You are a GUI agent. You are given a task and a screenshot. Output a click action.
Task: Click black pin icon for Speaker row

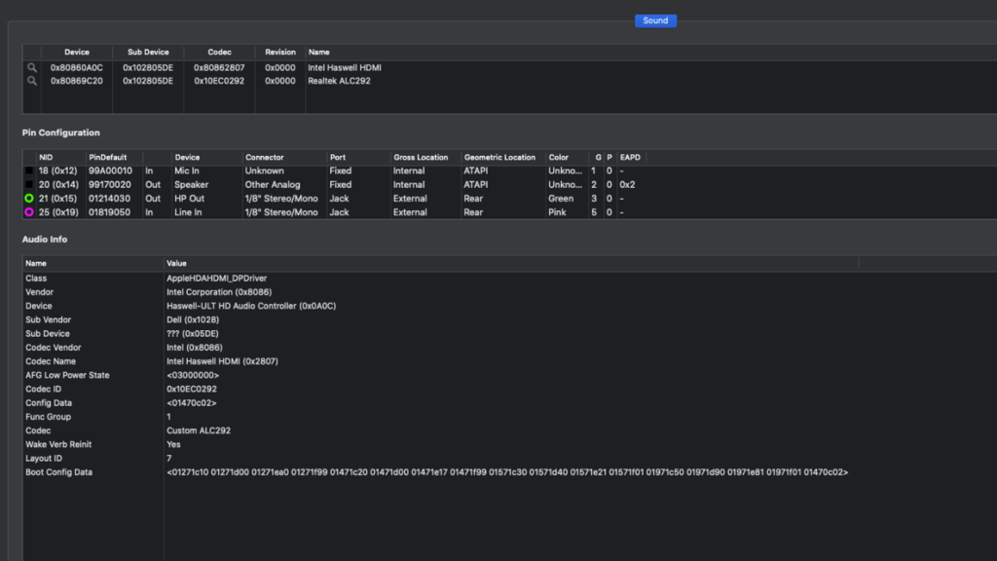point(29,185)
